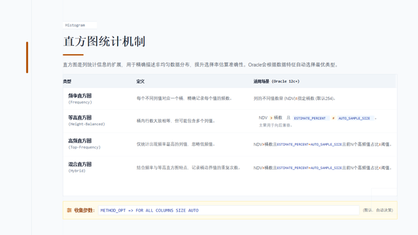Click definition 结合频率与等高直方图特点
This screenshot has width=418, height=235.
pyautogui.click(x=189, y=168)
